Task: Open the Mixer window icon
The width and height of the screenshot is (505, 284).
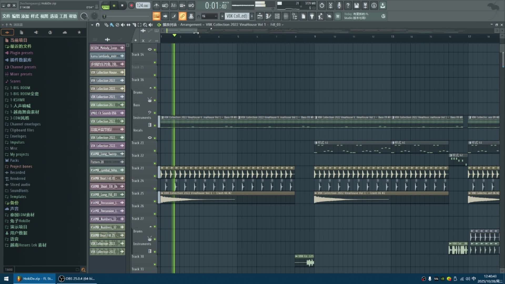Action: pyautogui.click(x=286, y=16)
